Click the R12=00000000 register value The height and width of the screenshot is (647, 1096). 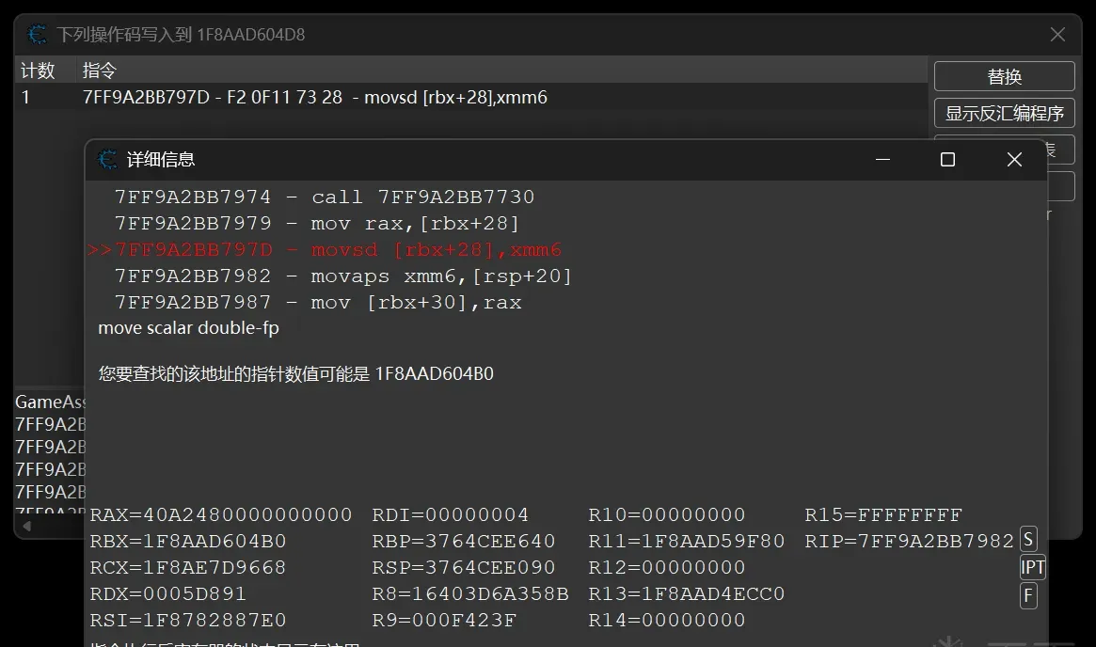point(667,567)
